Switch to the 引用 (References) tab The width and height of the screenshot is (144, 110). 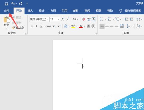65,11
